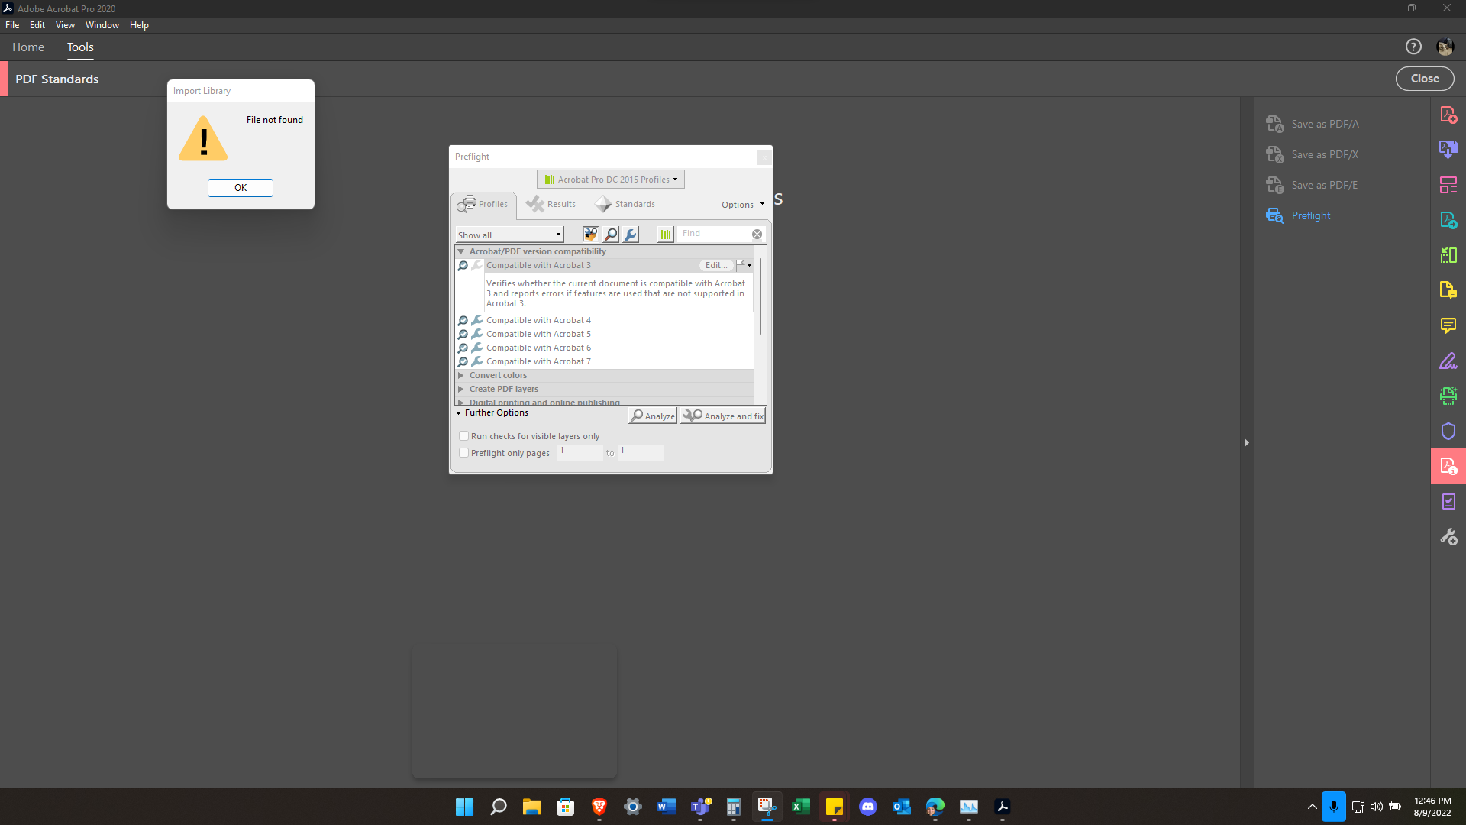Viewport: 1466px width, 825px height.
Task: Open the Comment tool in the sidebar
Action: 1448,325
